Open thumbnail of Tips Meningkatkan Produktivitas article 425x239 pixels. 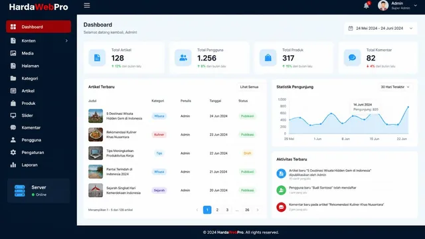tap(96, 153)
